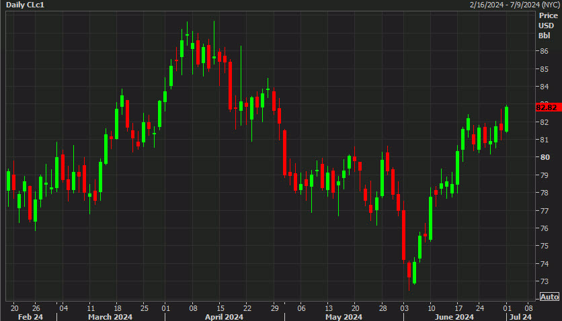This screenshot has height=321, width=562.
Task: Click the May 2024 month label
Action: coord(344,317)
